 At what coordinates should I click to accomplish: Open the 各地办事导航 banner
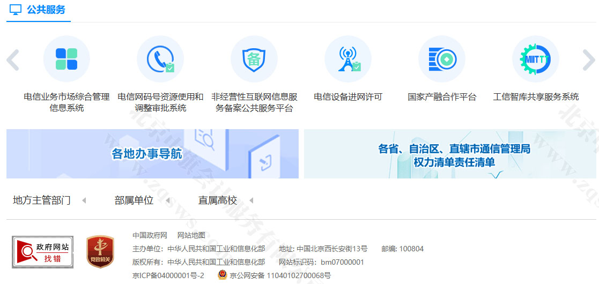coord(152,154)
